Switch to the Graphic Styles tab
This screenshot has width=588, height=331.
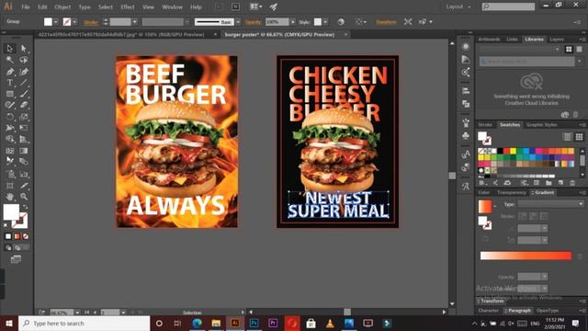(x=541, y=125)
